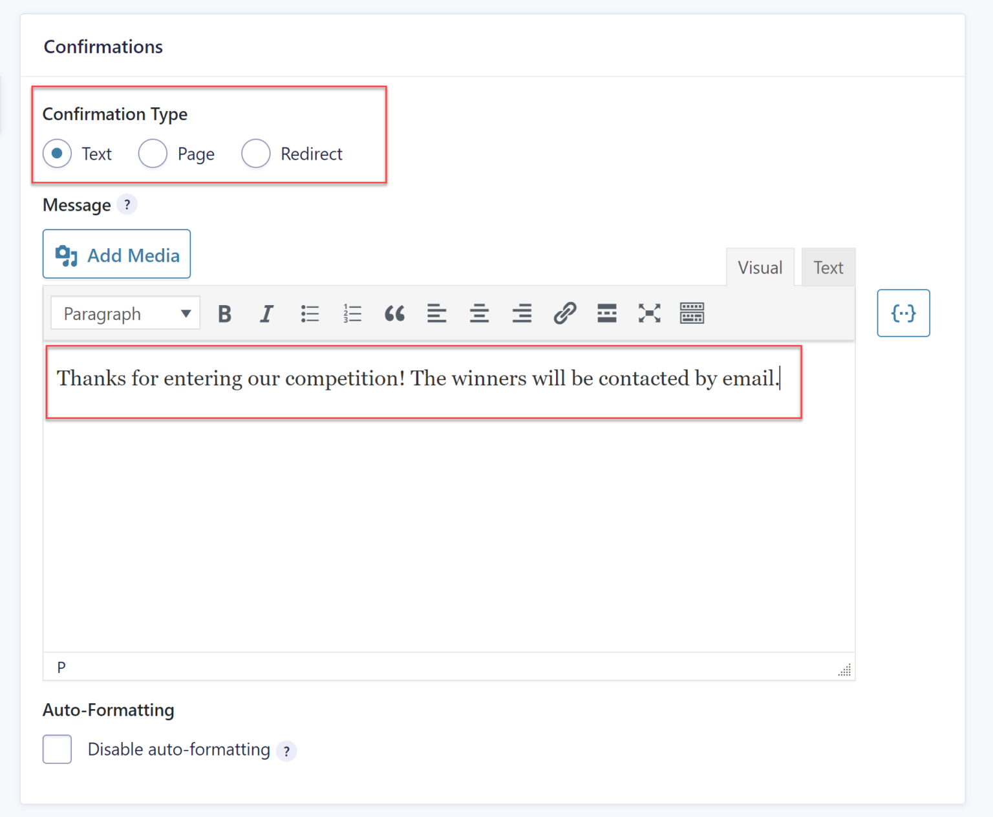Right align the message text

(x=521, y=313)
